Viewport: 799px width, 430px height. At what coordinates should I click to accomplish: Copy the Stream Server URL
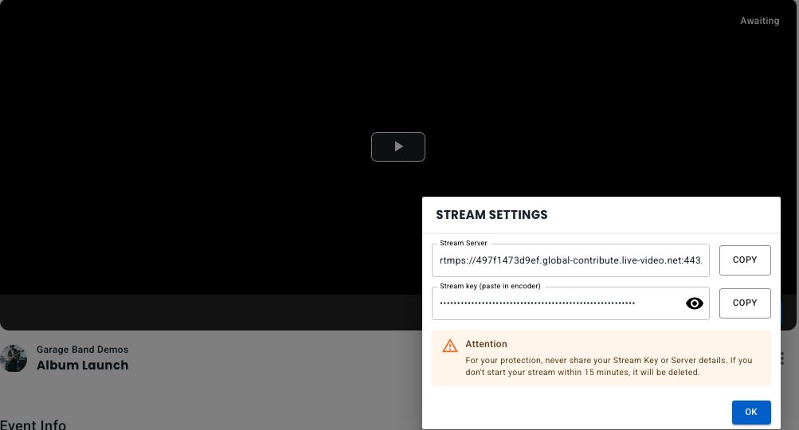point(745,260)
